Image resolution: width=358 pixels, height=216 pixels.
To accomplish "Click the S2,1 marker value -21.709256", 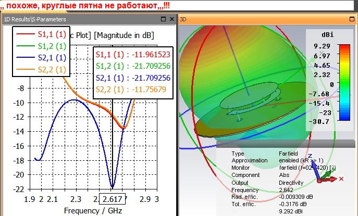I will (152, 78).
